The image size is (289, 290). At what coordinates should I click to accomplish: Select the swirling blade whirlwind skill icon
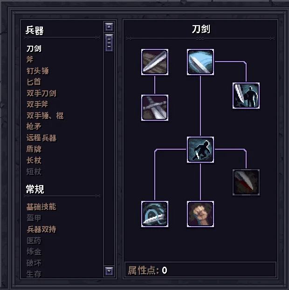tap(155, 214)
